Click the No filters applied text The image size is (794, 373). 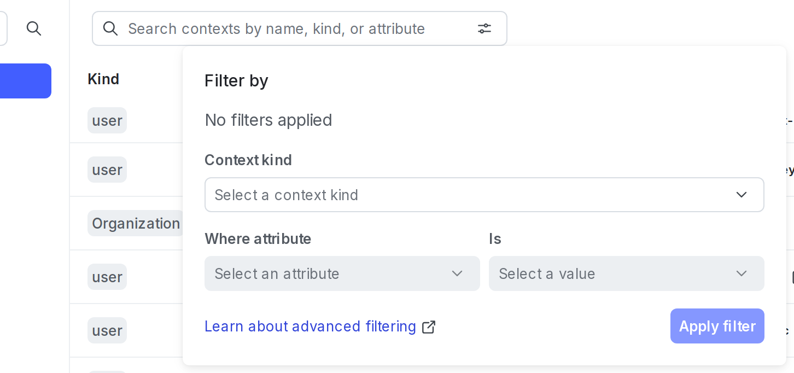tap(268, 120)
